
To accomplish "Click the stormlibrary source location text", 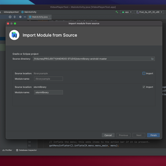I will coord(40,87).
